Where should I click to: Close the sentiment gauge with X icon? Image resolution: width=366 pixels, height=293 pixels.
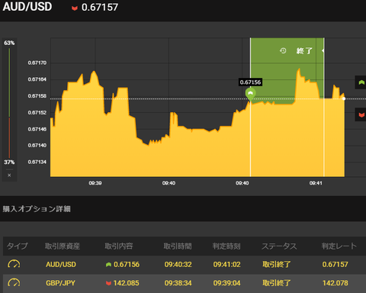click(x=9, y=175)
